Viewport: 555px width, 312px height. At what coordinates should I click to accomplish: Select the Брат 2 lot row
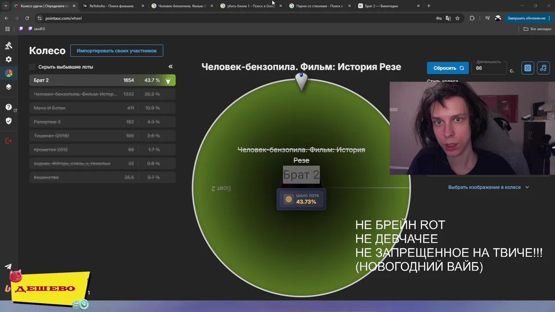click(x=102, y=80)
